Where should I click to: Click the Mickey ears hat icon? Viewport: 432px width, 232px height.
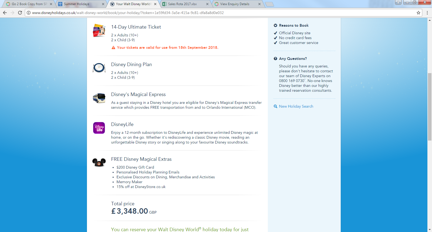[x=99, y=162]
